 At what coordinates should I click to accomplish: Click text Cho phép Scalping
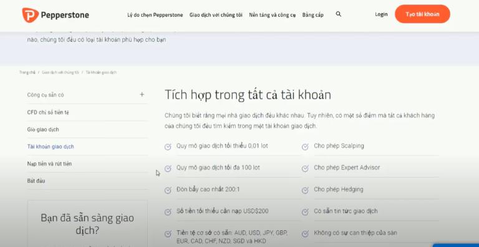[x=339, y=146]
